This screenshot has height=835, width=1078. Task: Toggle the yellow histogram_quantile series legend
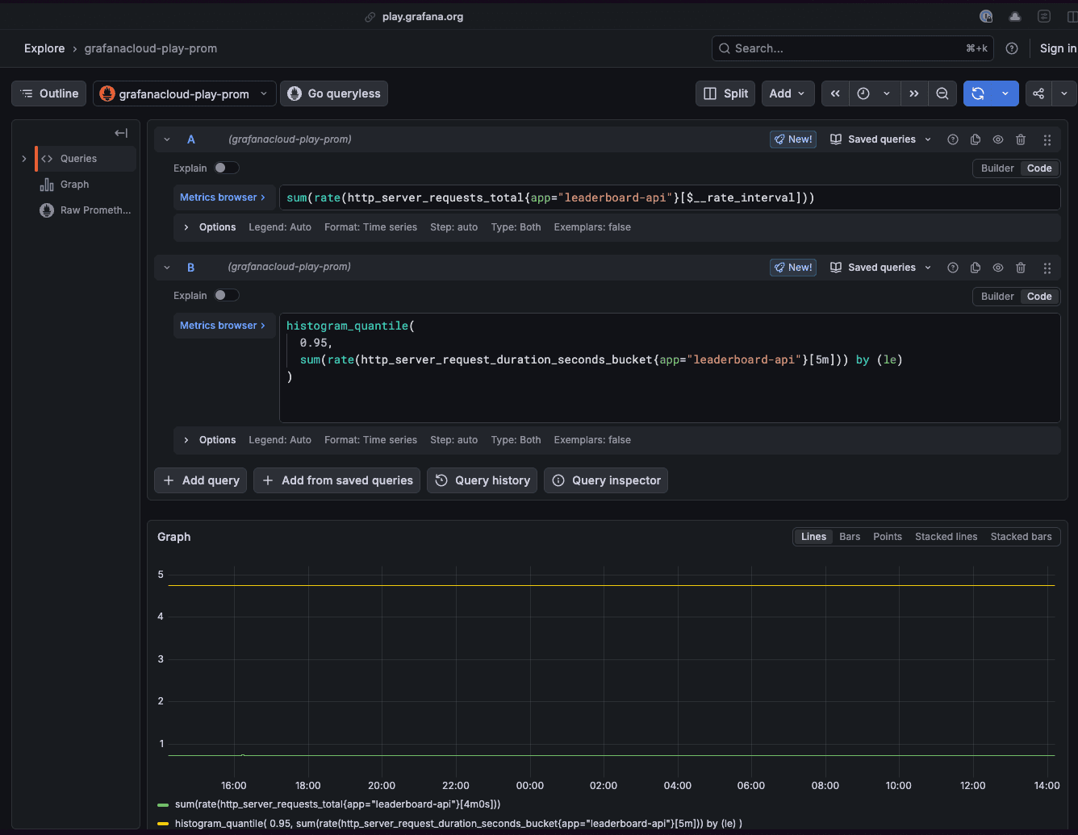pyautogui.click(x=449, y=824)
